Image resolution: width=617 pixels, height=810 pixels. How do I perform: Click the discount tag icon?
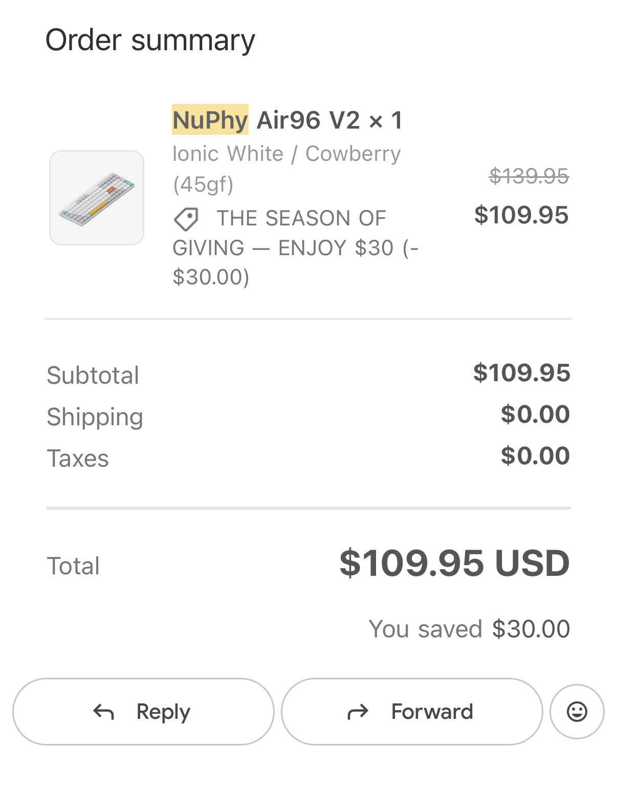(x=186, y=219)
